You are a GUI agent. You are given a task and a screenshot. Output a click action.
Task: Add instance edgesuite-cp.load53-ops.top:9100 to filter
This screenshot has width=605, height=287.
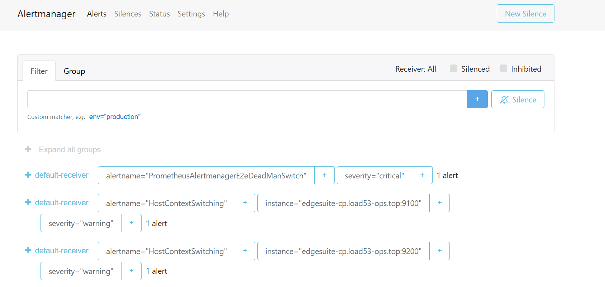(439, 203)
